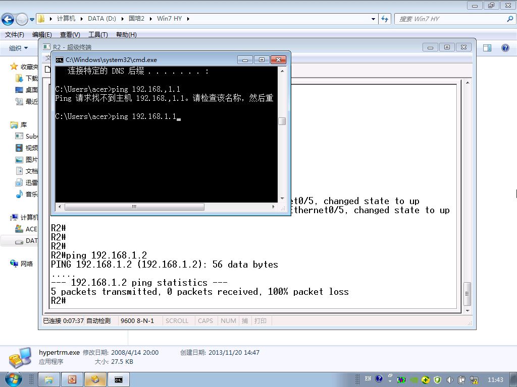Open the address bar history dropdown
Image resolution: width=517 pixels, height=387 pixels.
373,19
